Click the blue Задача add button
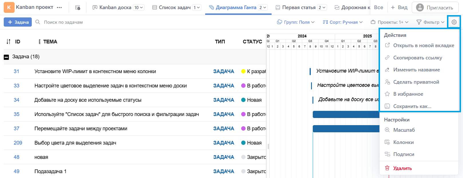 tap(18, 22)
